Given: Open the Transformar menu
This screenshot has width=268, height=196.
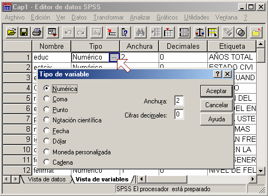Looking at the screenshot, I should click(x=108, y=17).
